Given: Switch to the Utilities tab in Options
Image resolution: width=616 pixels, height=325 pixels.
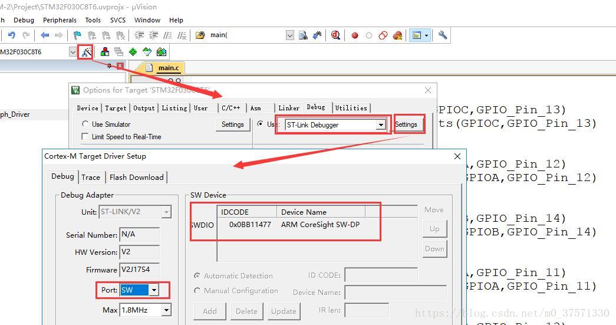Looking at the screenshot, I should [x=351, y=108].
